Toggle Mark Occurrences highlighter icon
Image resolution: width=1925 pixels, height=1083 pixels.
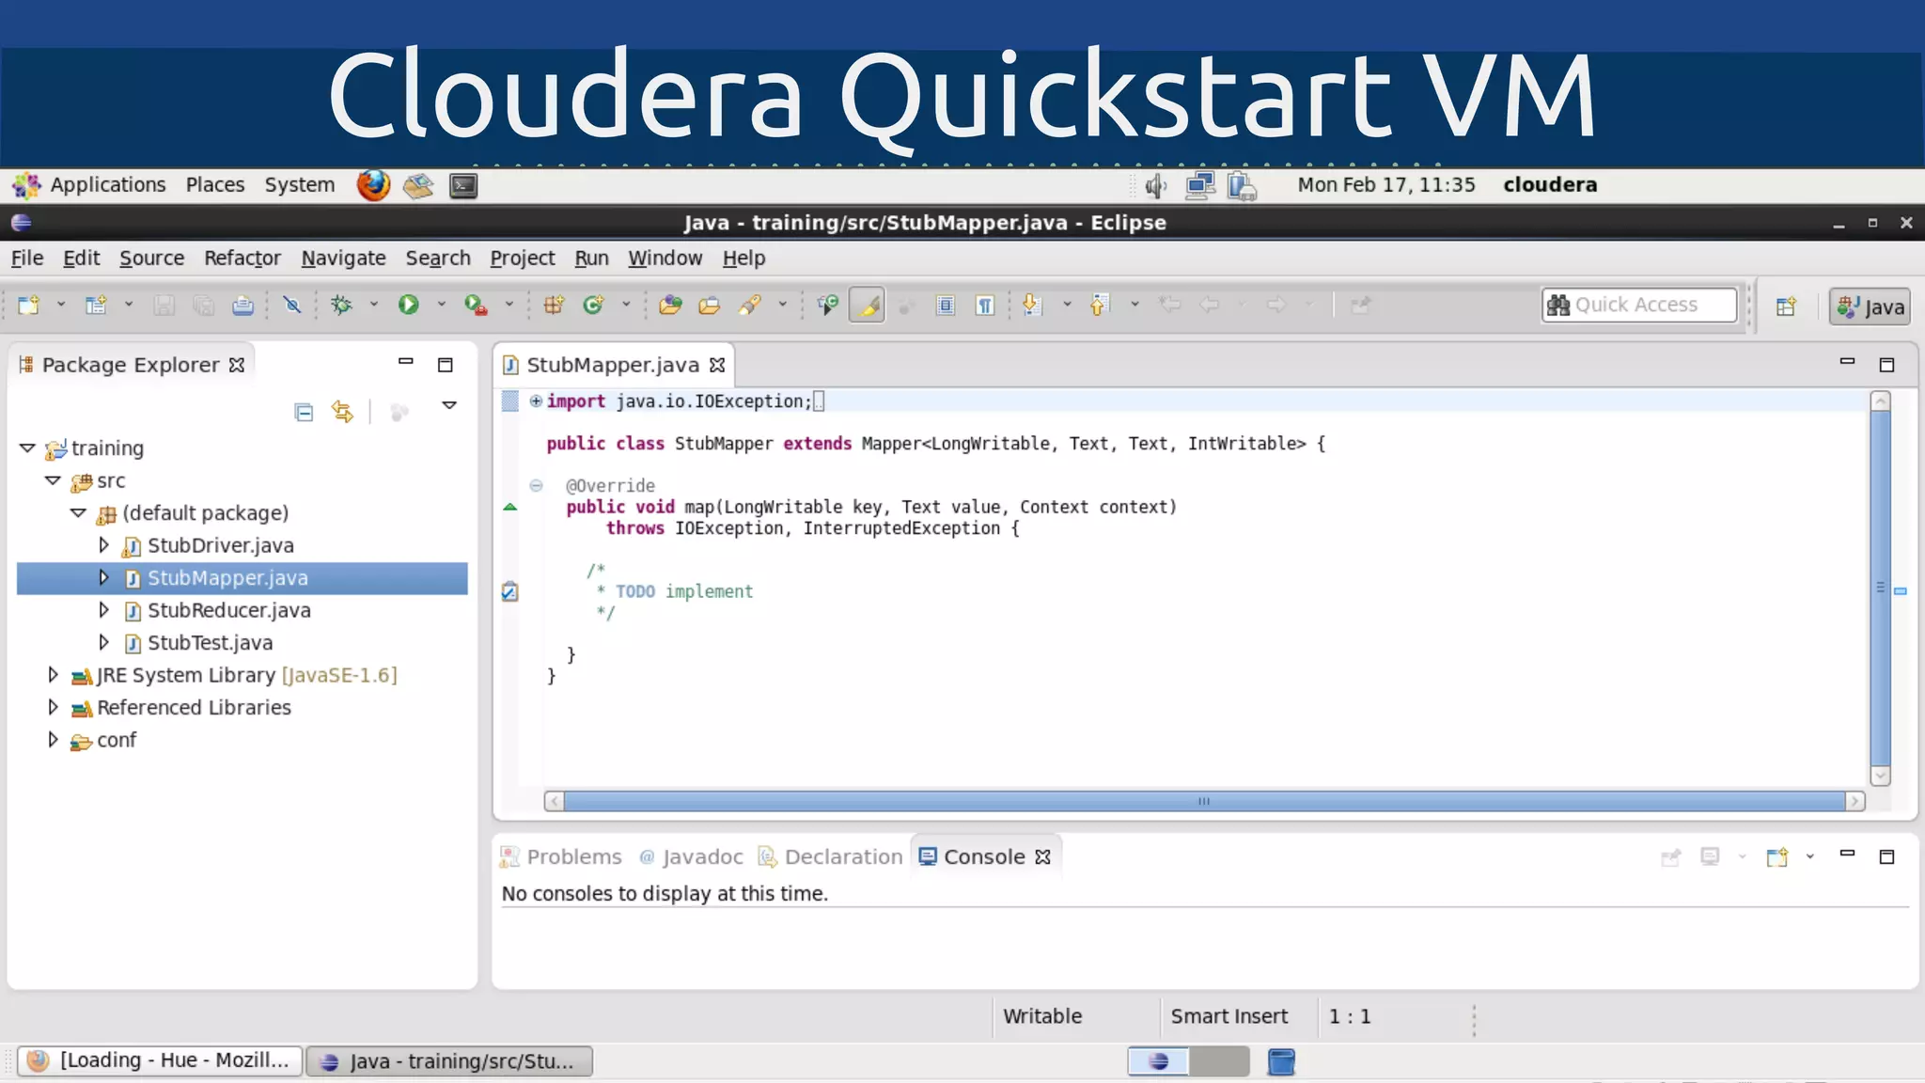click(867, 305)
